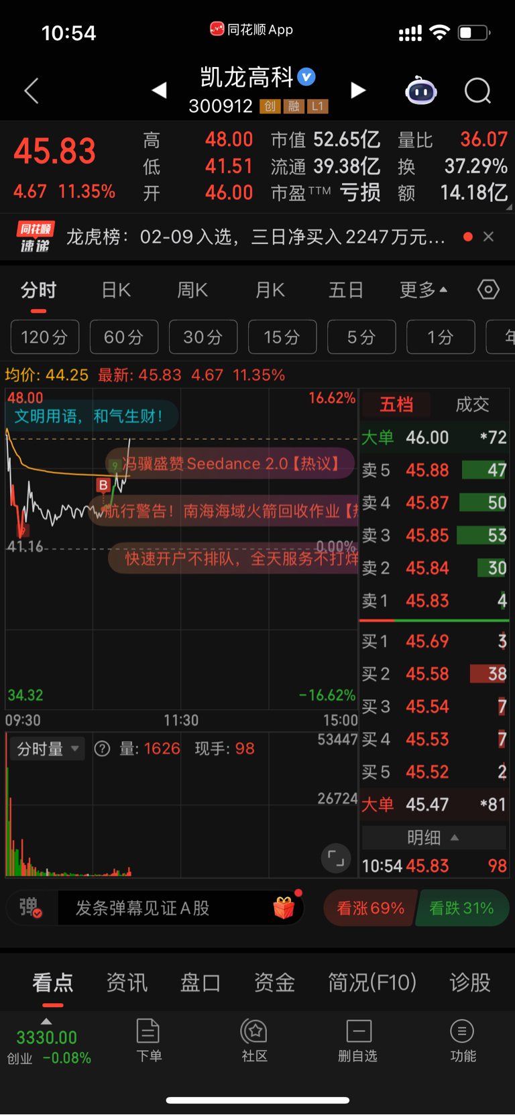Image resolution: width=515 pixels, height=1115 pixels.
Task: Select the 成交 trades tab
Action: point(472,404)
